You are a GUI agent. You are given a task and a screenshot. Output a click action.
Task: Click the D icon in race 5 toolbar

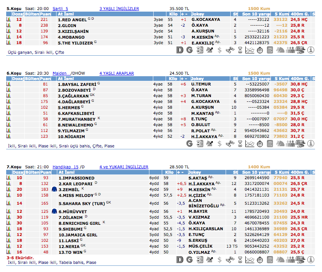click(180, 50)
